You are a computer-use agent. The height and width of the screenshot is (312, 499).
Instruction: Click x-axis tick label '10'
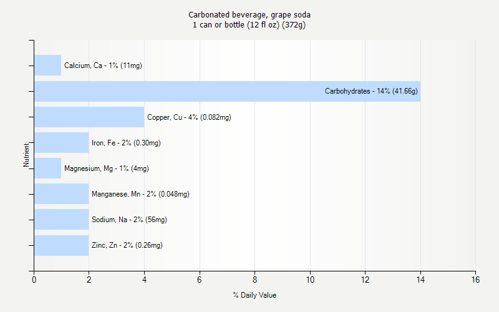coord(310,280)
